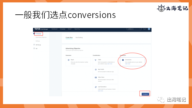Click the Awareness column label
Viewport: 192px width, 108px height.
[x=68, y=55]
